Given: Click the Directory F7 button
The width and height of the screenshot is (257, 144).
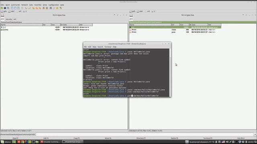Looking at the screenshot, I should point(141,138).
